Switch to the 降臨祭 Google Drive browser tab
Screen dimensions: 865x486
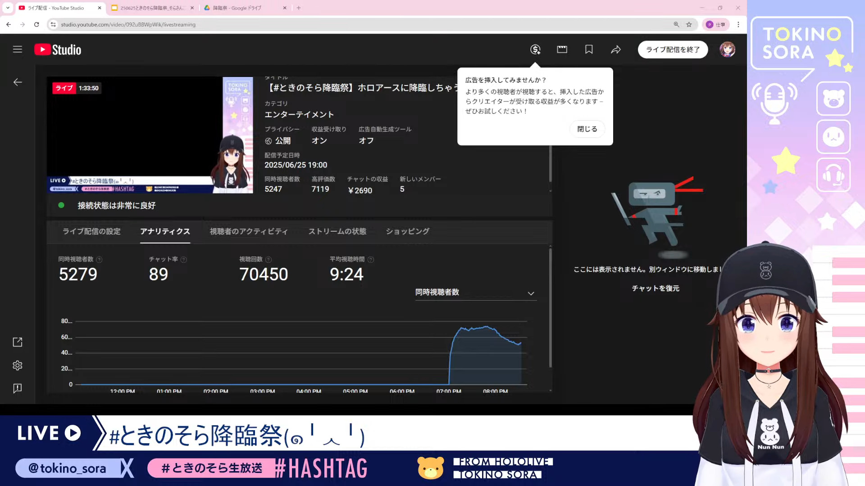point(243,8)
